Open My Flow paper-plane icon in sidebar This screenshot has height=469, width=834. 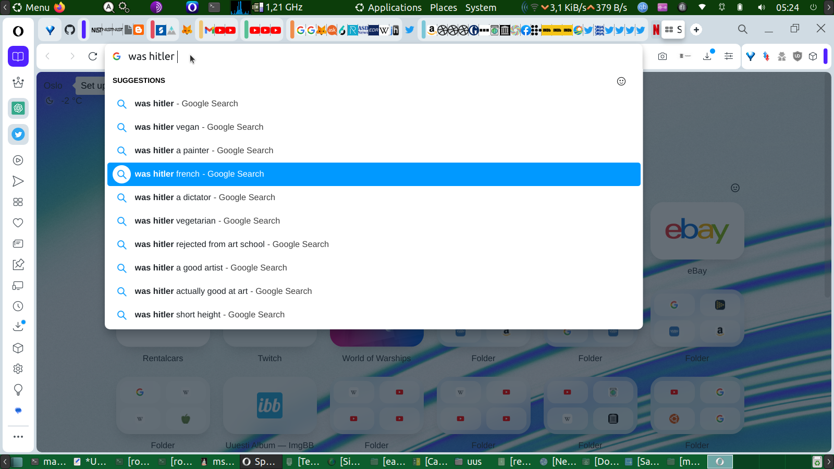(x=18, y=181)
